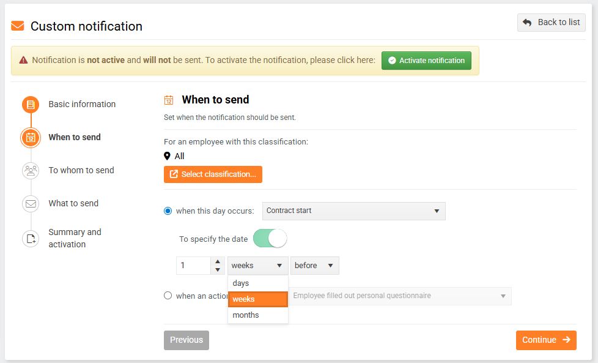This screenshot has height=363, width=598.
Task: Toggle the 'To specify the date' switch
Action: (270, 239)
